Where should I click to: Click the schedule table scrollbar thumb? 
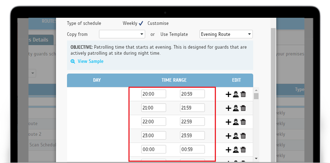[256, 96]
